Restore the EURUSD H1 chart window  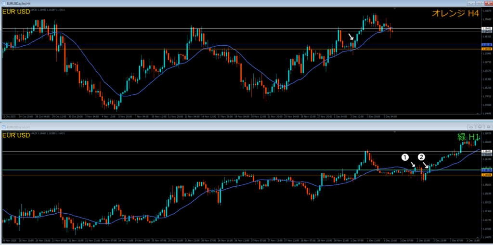tap(479, 127)
